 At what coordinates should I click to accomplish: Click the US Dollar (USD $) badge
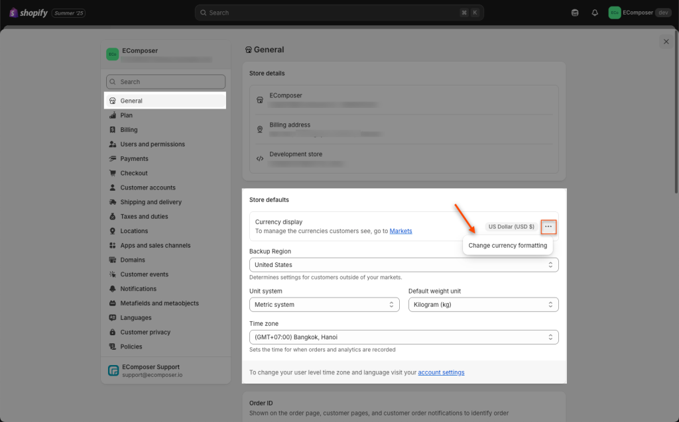[511, 227]
